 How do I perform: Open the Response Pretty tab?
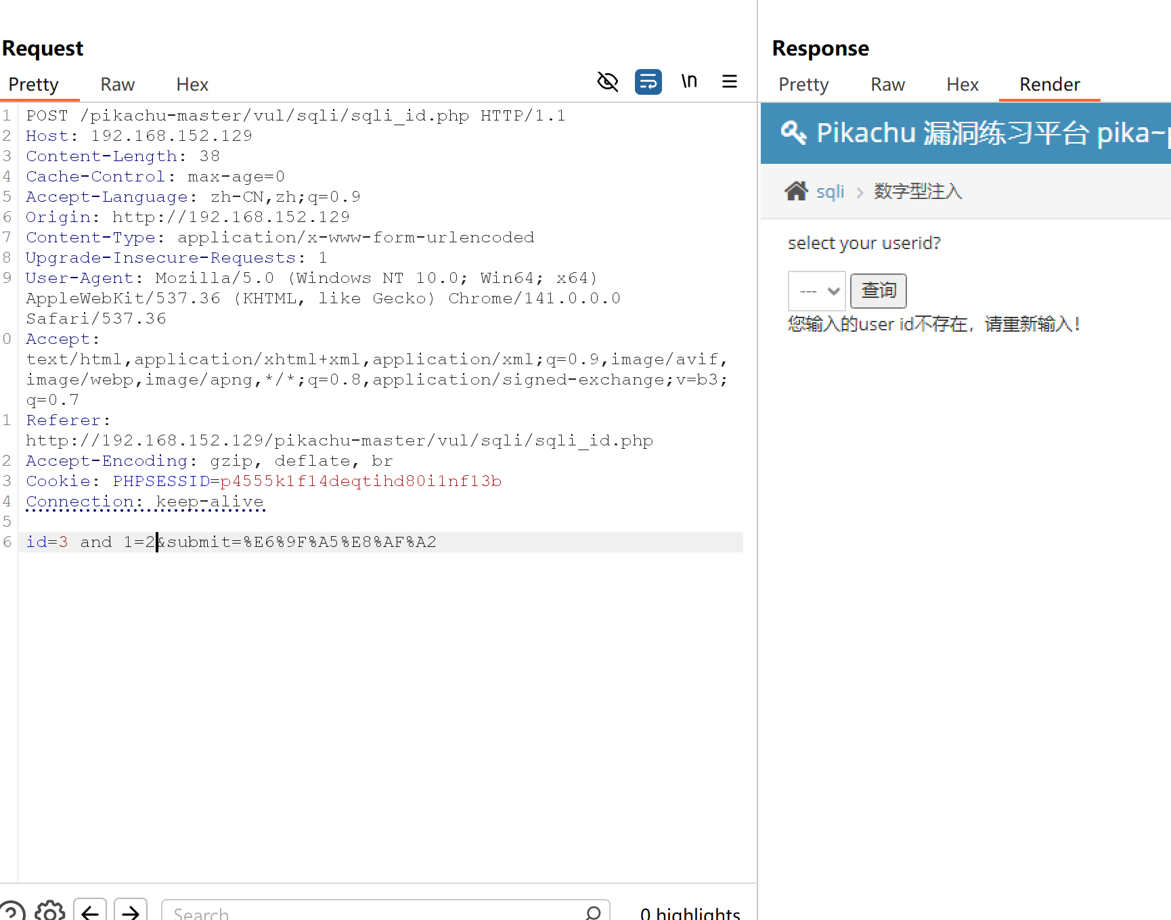coord(803,85)
